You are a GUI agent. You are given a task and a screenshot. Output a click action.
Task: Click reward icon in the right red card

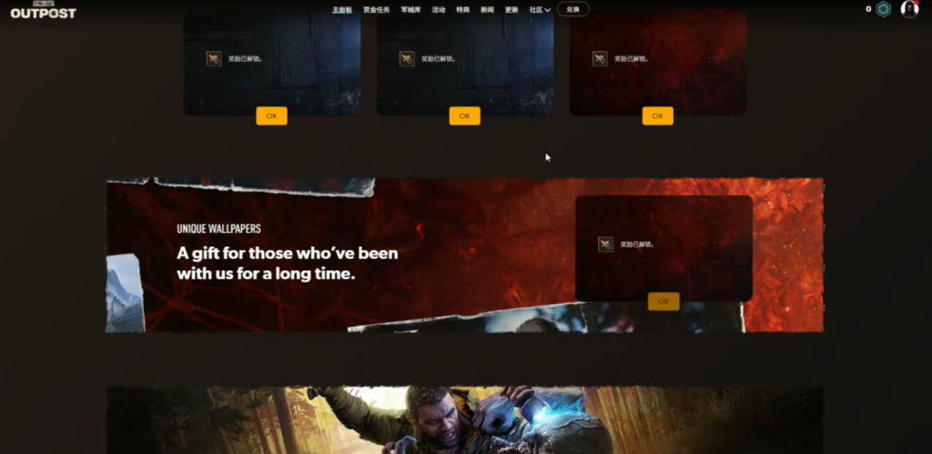tap(600, 59)
